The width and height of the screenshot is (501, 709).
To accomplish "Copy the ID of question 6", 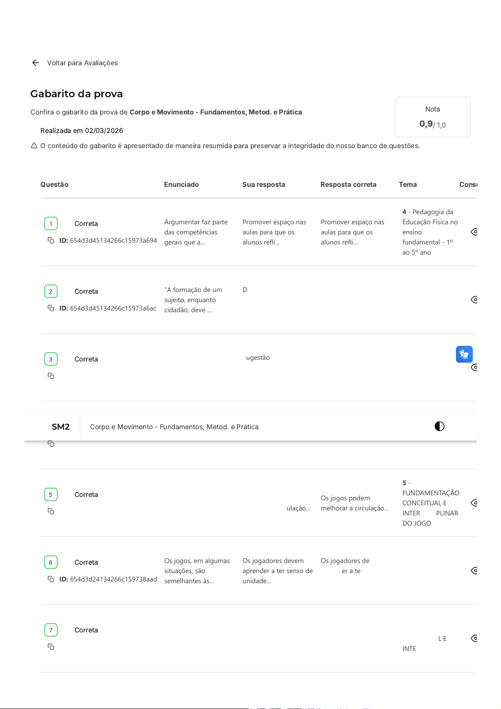I will (x=51, y=579).
